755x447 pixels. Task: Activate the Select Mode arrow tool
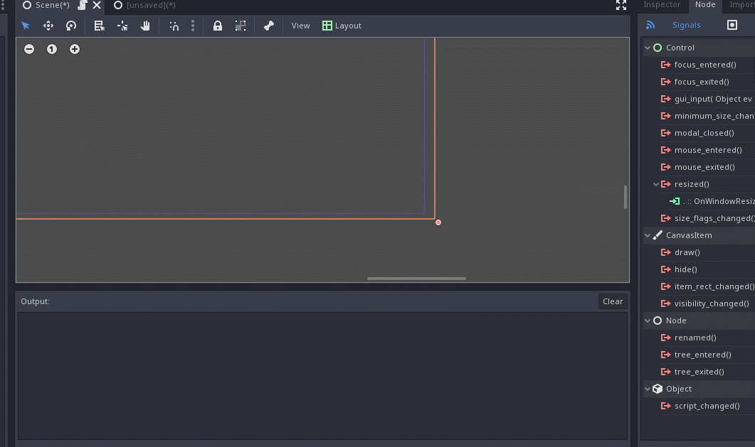pyautogui.click(x=26, y=26)
